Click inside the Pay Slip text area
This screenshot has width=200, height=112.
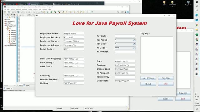coord(157,55)
